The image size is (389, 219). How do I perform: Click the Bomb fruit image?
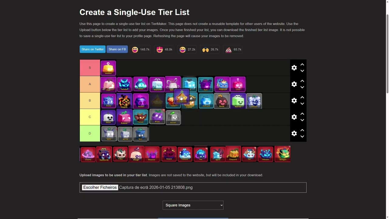pos(222,101)
